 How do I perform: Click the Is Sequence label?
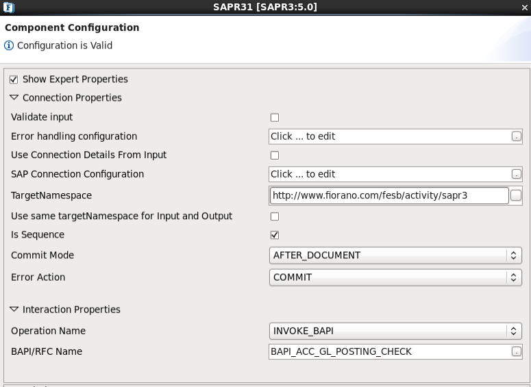click(x=38, y=235)
